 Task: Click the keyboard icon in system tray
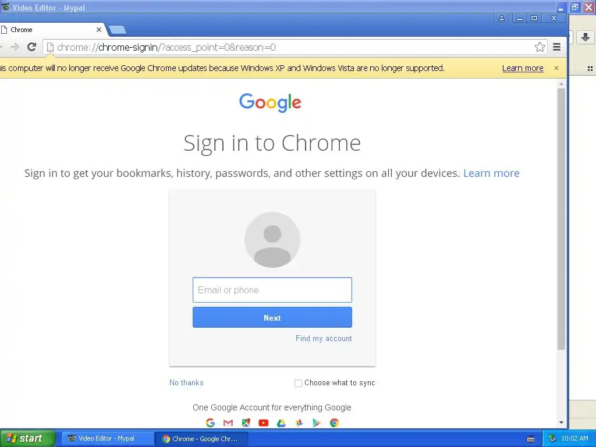coord(531,439)
